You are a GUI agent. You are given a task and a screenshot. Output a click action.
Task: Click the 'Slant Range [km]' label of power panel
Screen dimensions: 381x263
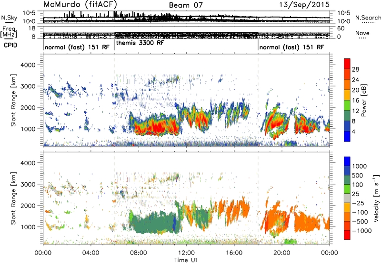[13, 100]
